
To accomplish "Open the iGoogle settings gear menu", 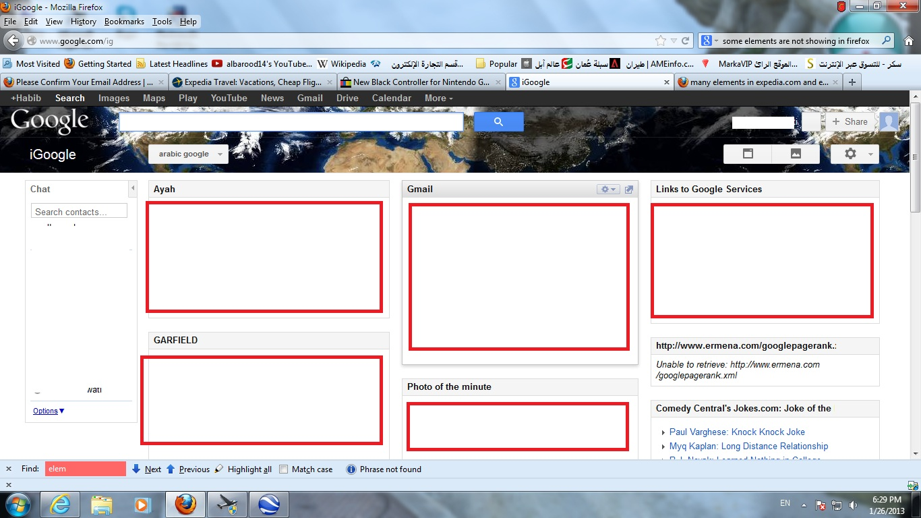I will pyautogui.click(x=854, y=154).
